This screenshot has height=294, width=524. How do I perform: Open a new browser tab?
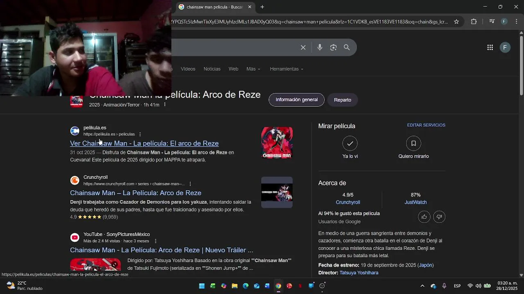262,7
